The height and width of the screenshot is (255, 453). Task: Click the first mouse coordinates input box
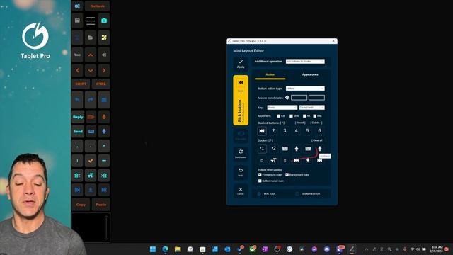coord(299,98)
